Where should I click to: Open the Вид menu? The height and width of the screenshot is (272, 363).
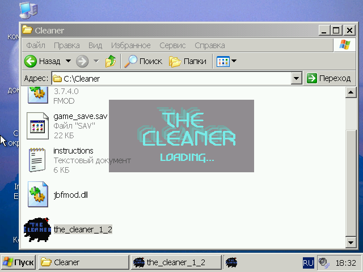(x=95, y=45)
